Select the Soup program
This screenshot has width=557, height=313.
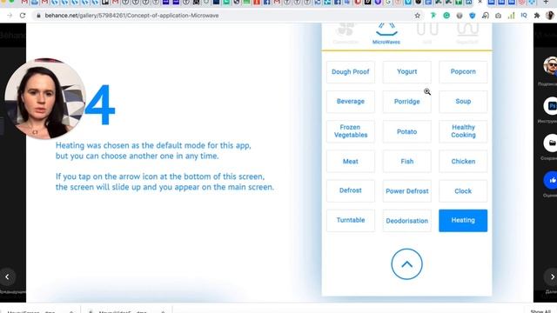tap(463, 102)
